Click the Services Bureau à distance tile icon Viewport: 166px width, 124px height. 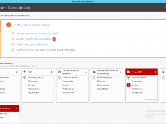[x=59, y=72]
